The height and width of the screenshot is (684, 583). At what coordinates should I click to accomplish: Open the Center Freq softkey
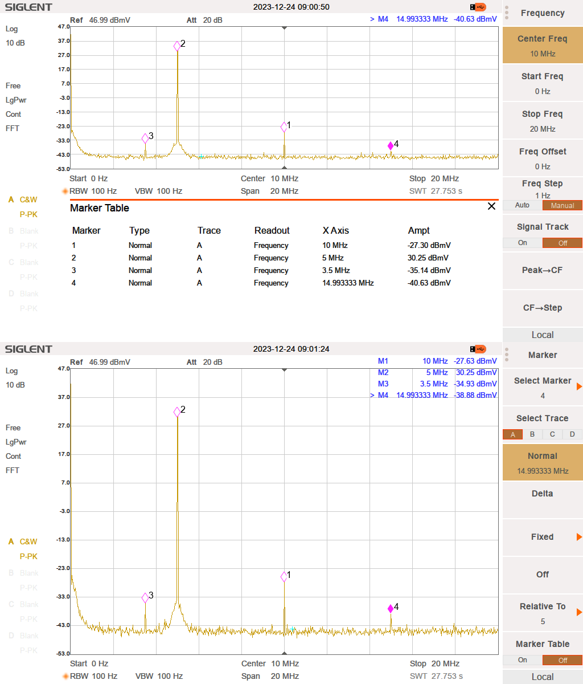point(543,46)
